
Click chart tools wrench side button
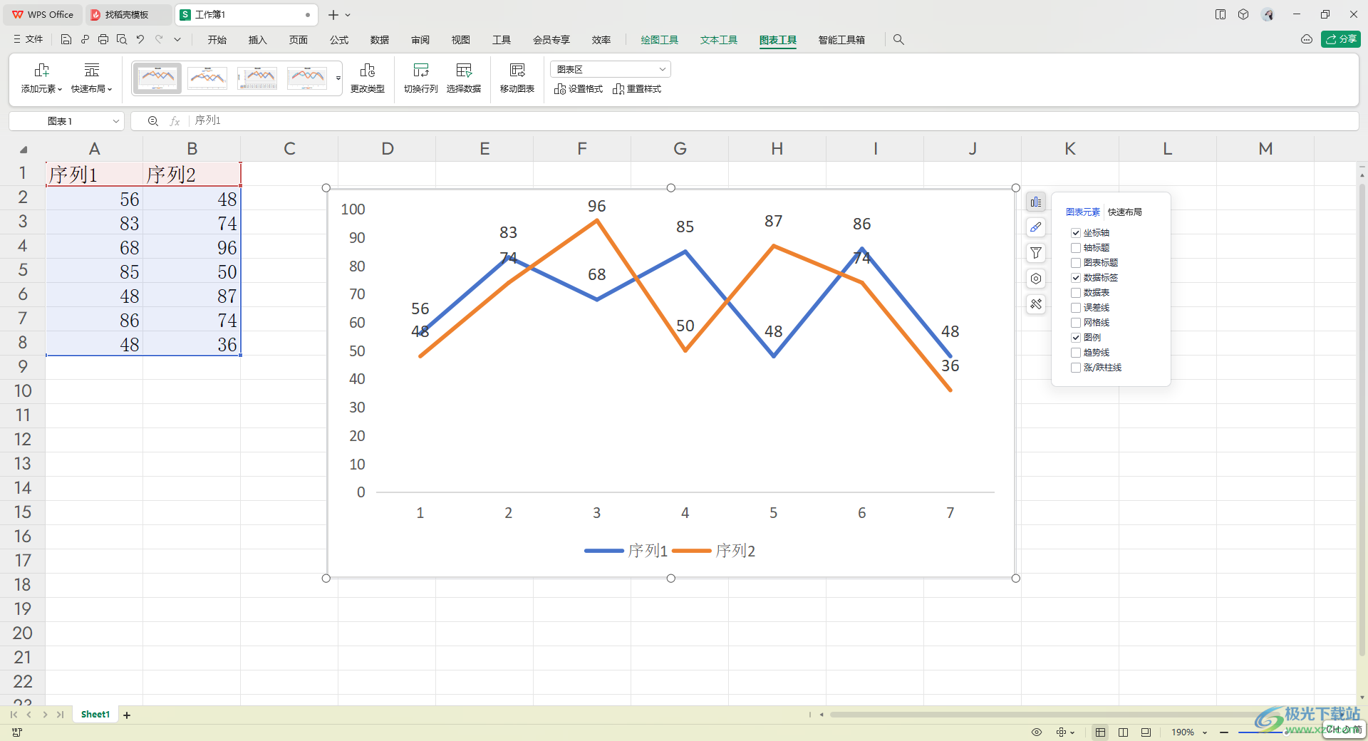pos(1036,304)
